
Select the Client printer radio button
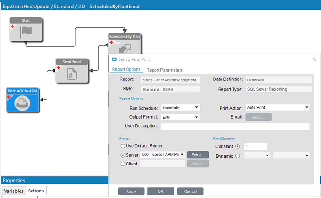(x=123, y=164)
